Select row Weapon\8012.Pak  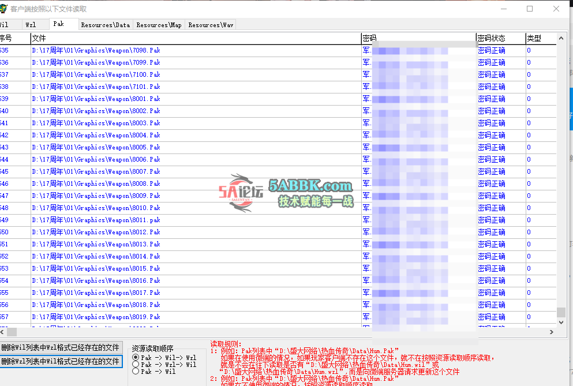[278, 232]
